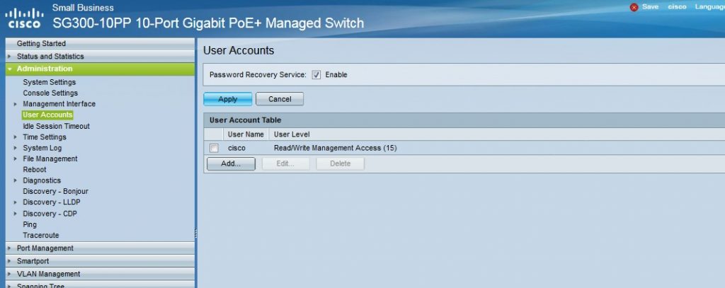Click the Cisco logo
Image resolution: width=725 pixels, height=288 pixels.
(25, 18)
